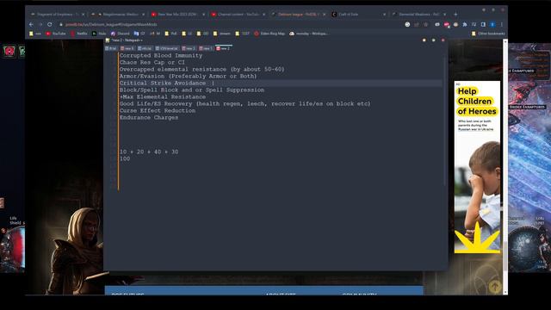
Task: Open the Netflix bookmark
Action: click(79, 34)
